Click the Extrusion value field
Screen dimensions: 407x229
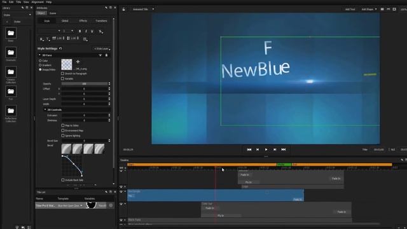(x=85, y=115)
